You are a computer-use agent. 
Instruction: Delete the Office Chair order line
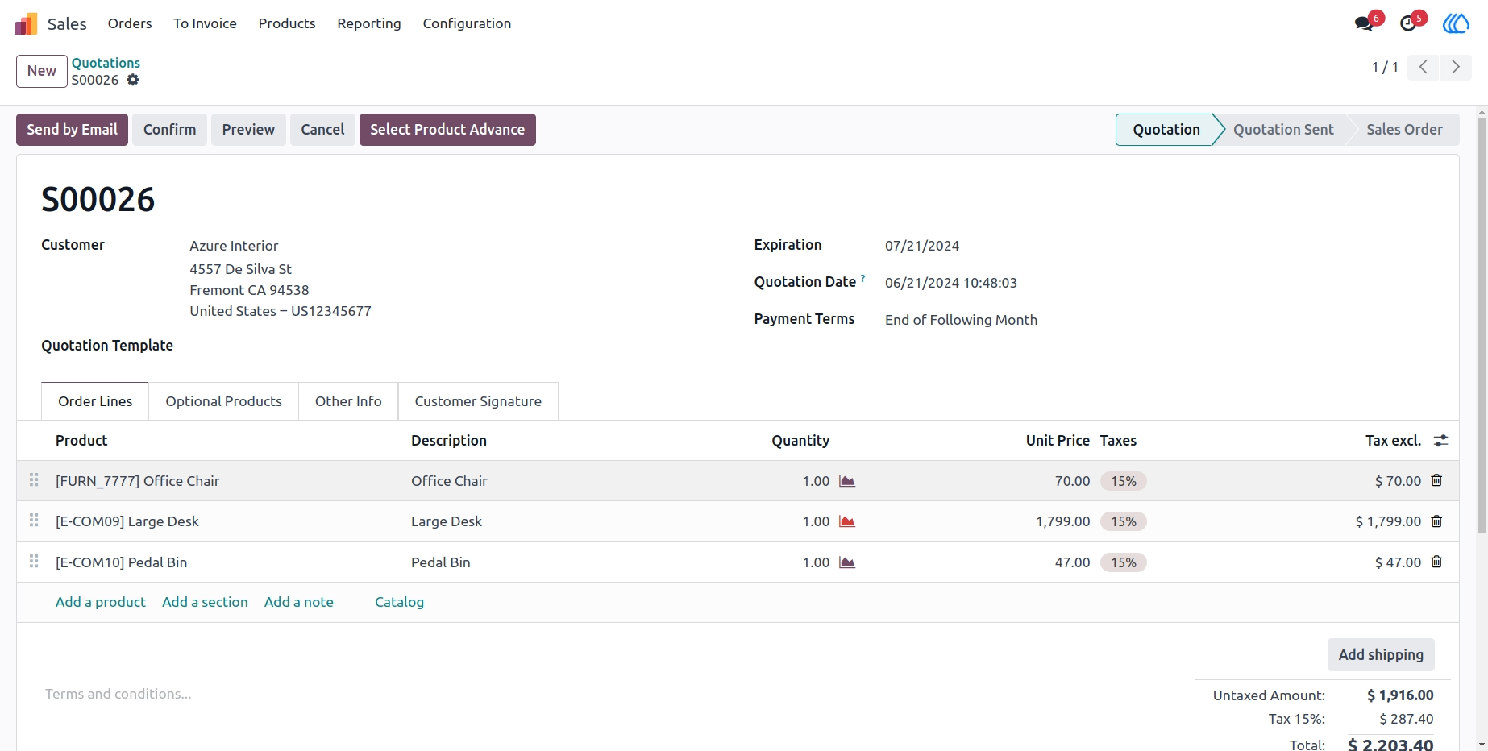coord(1436,480)
